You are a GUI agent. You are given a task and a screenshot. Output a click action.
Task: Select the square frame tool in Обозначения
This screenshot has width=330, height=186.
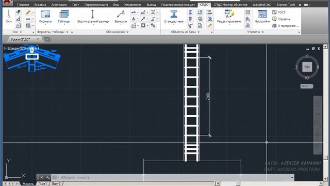pos(143,25)
